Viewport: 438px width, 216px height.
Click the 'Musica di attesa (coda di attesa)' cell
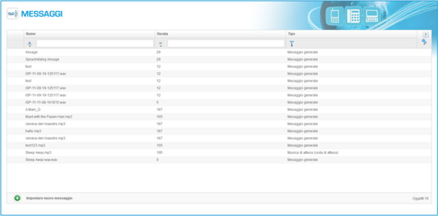(313, 153)
